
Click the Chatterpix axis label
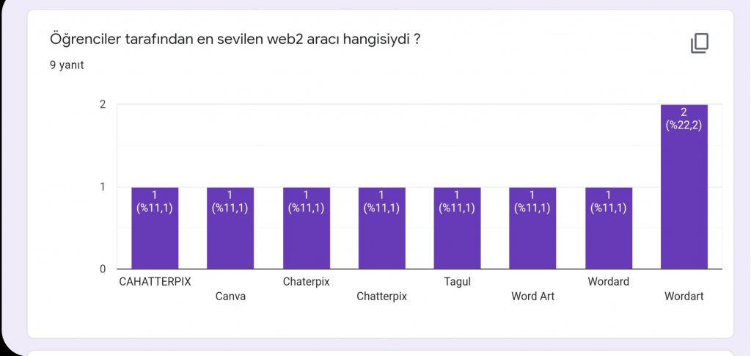click(x=381, y=297)
